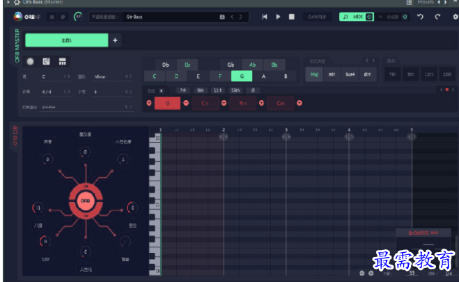Open the settings gear at top right
This screenshot has width=459, height=282.
[456, 17]
